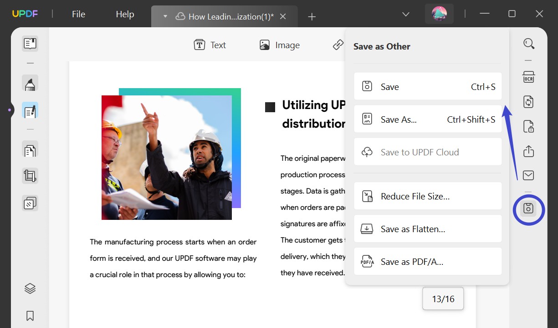Select the Comment highlighter tool
This screenshot has height=328, width=558.
coord(30,83)
